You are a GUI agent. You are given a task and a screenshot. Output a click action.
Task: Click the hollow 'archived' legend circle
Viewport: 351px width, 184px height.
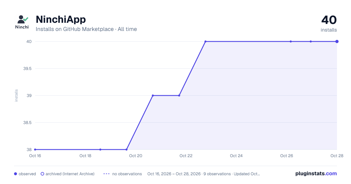point(42,174)
